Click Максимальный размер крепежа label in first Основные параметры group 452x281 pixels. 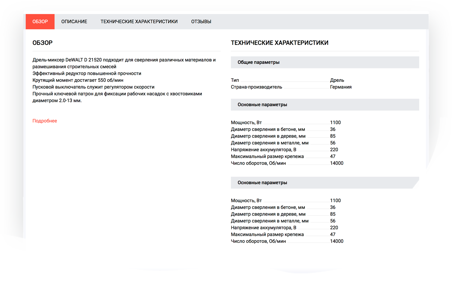[x=267, y=156]
